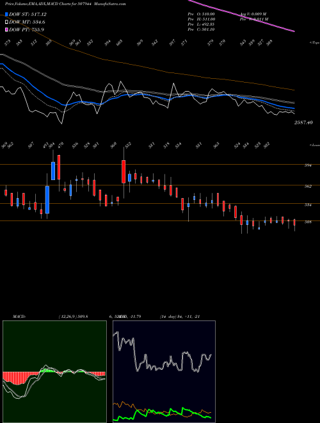This screenshot has width=320, height=423.
Task: Click the 2587.40 value label
Action: pyautogui.click(x=303, y=122)
